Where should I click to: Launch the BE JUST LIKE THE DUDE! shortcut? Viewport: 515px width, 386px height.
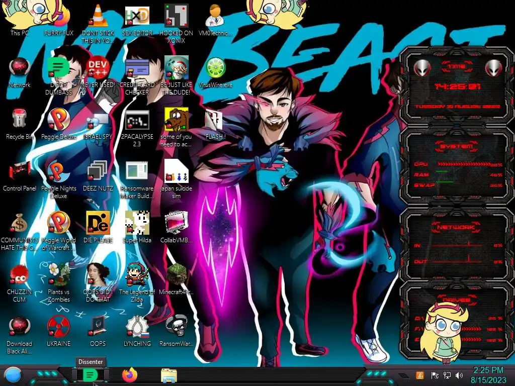pos(176,75)
